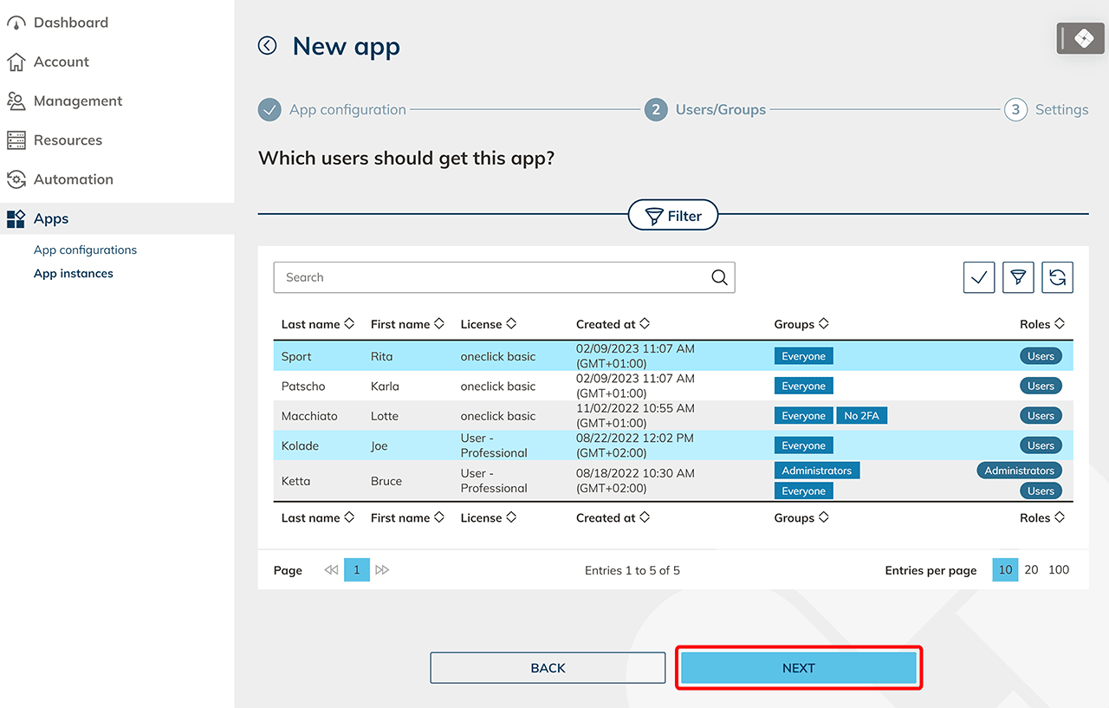Screen dimensions: 1109x708
Task: Click the refresh table icon
Action: coord(1057,277)
